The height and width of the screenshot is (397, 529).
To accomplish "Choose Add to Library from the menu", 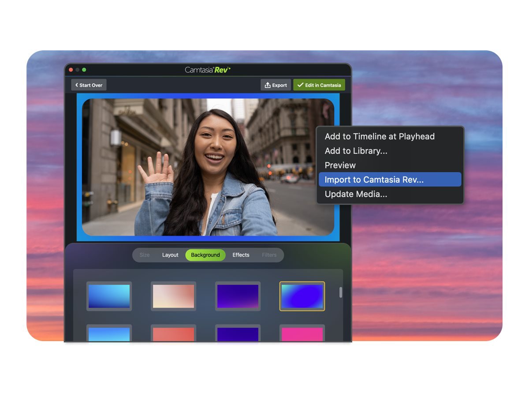I will [x=356, y=151].
